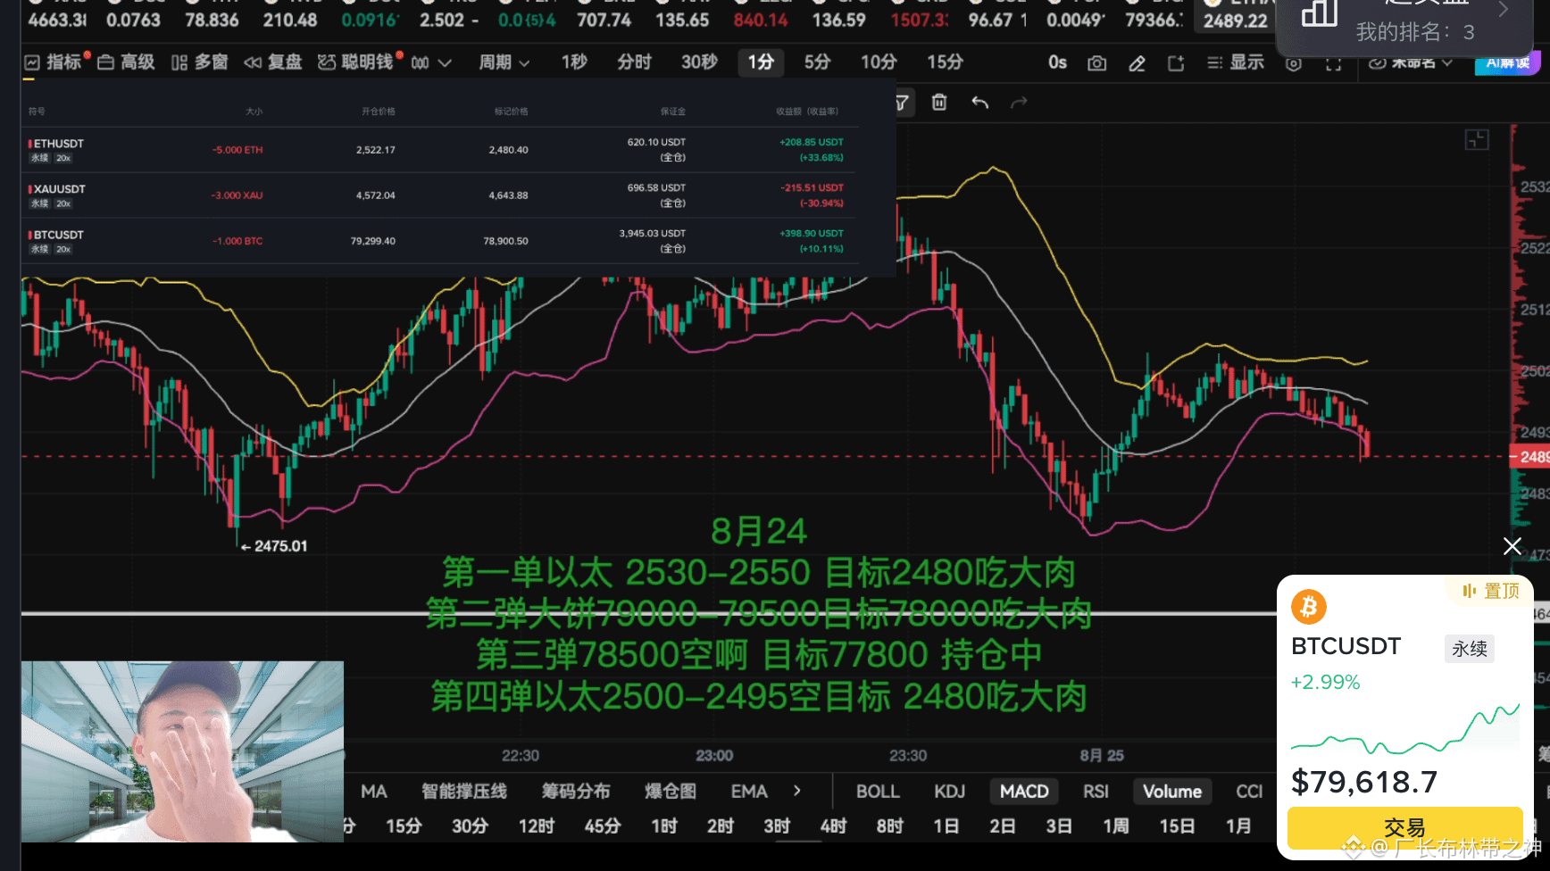Delete drawings with trash icon
The width and height of the screenshot is (1550, 871).
tap(939, 103)
